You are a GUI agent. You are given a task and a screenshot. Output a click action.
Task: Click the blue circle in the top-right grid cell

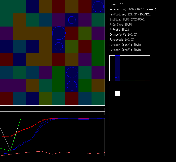pos(98,7)
